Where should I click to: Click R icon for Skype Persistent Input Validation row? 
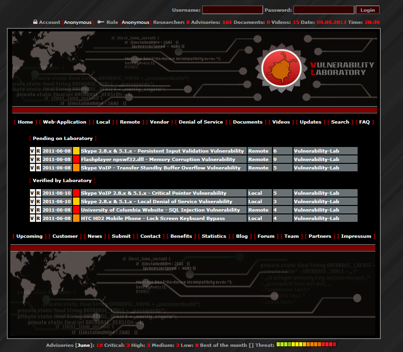[38, 151]
